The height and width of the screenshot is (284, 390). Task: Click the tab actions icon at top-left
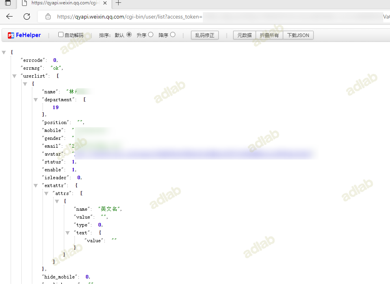point(8,3)
